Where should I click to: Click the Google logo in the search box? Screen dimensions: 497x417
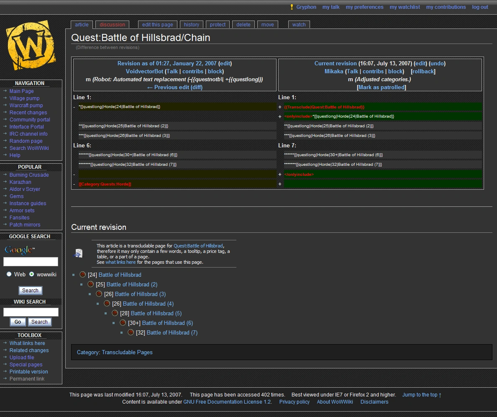pyautogui.click(x=19, y=250)
